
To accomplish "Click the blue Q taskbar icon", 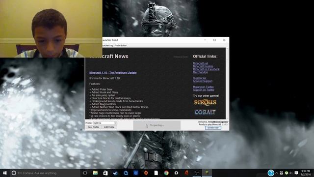I will [126, 173].
